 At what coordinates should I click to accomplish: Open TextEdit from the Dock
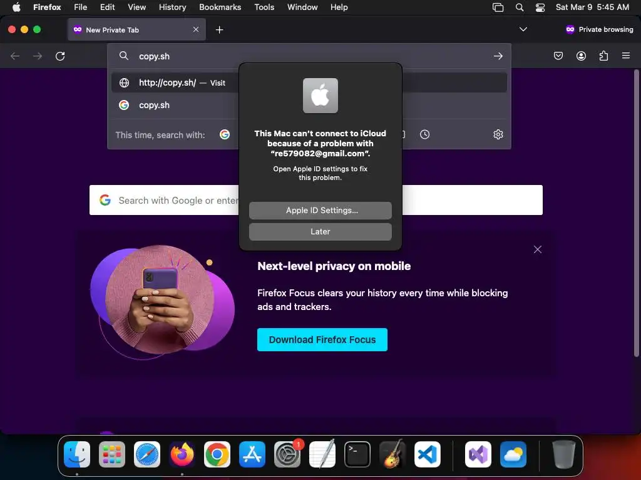click(322, 454)
